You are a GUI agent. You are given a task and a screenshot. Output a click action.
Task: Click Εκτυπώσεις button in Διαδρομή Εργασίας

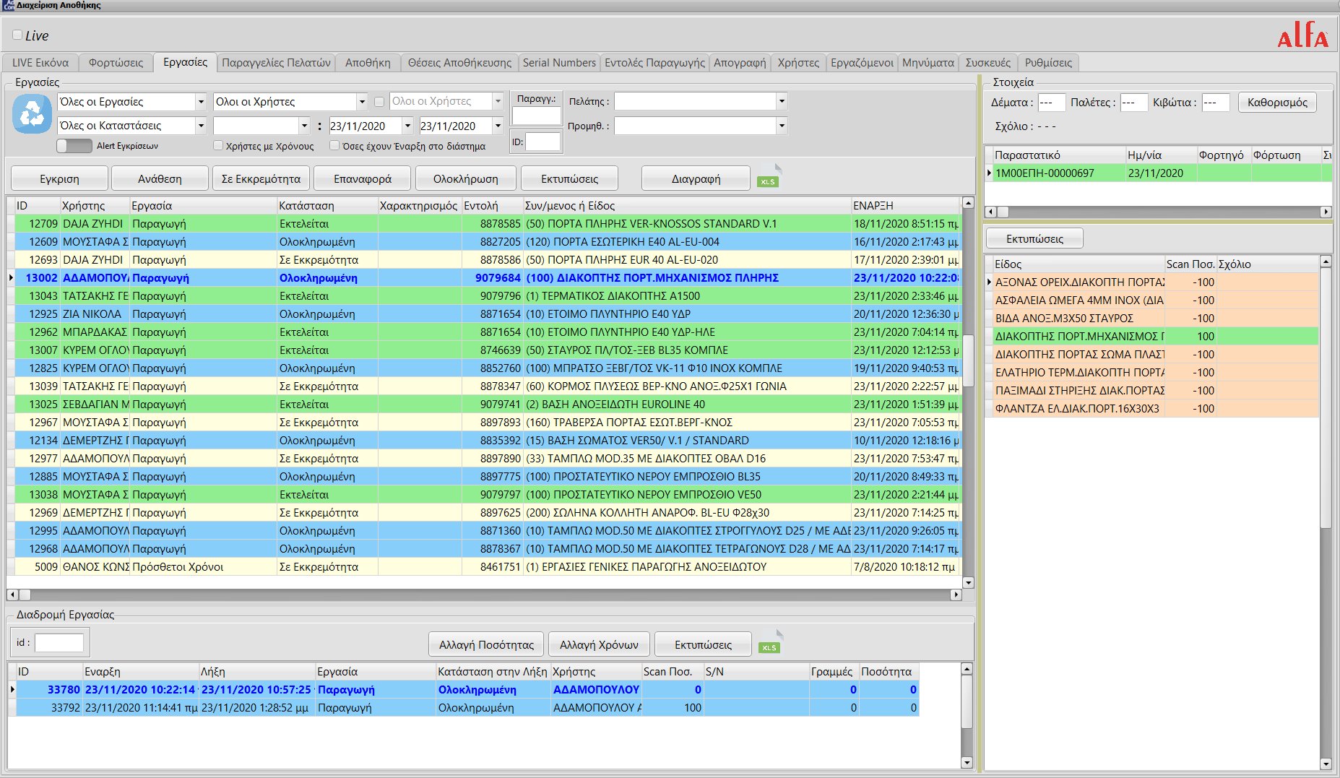(x=704, y=644)
